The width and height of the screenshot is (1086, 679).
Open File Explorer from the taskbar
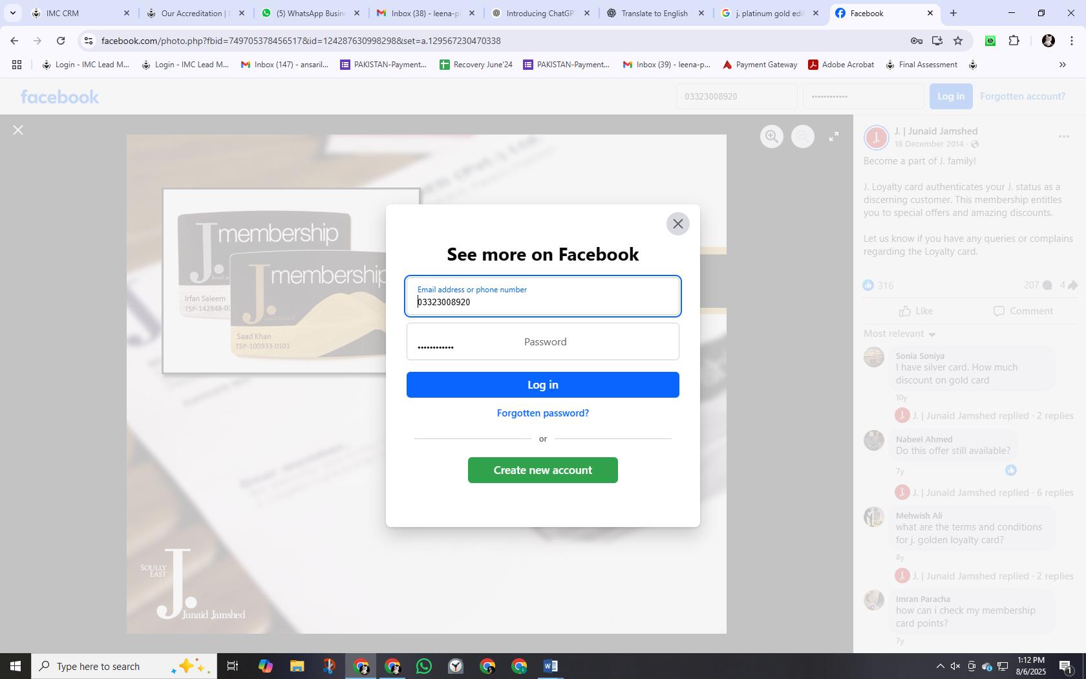tap(297, 666)
